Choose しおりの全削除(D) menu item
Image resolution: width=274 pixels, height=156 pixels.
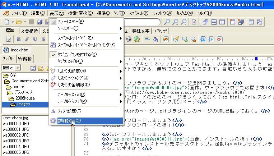[x=86, y=85]
